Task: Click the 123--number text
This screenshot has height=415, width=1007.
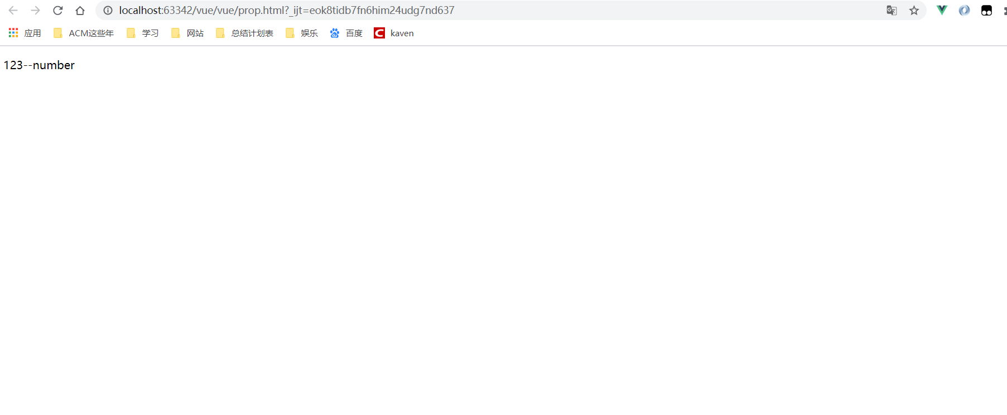Action: pos(39,65)
